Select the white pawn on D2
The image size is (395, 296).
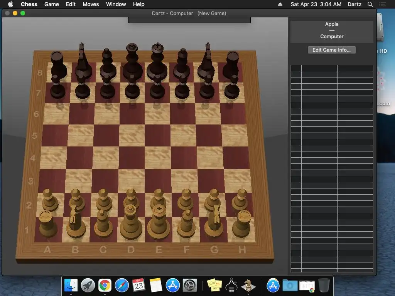coord(131,198)
